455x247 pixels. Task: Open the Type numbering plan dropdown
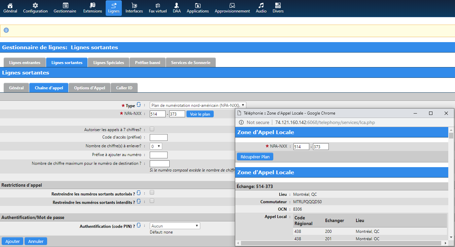[x=198, y=105]
